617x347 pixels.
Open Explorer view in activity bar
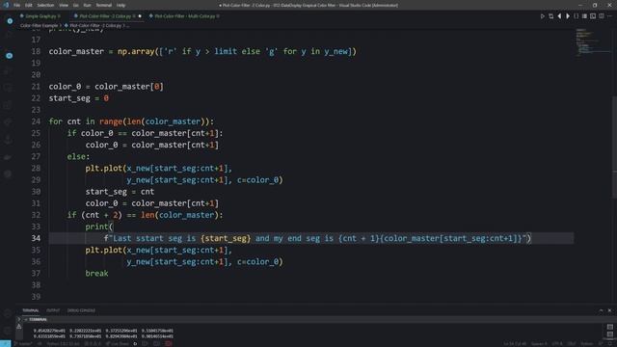(x=10, y=21)
